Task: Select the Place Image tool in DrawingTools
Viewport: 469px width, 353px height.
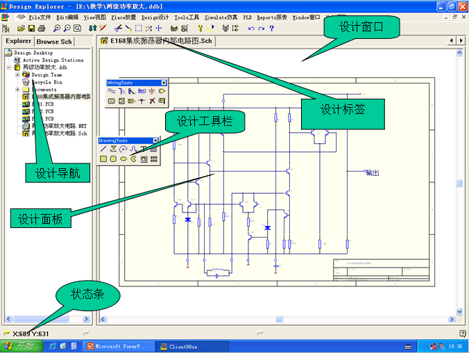Action: click(144, 159)
